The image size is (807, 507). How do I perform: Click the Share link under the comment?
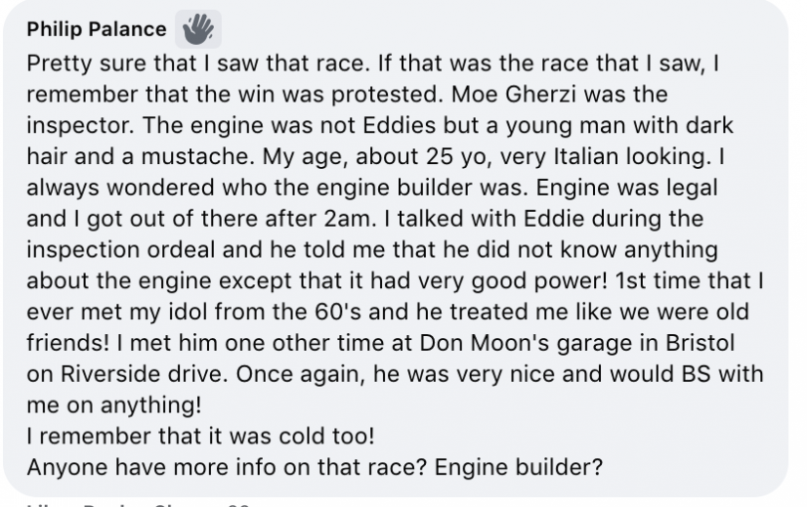[x=177, y=505]
